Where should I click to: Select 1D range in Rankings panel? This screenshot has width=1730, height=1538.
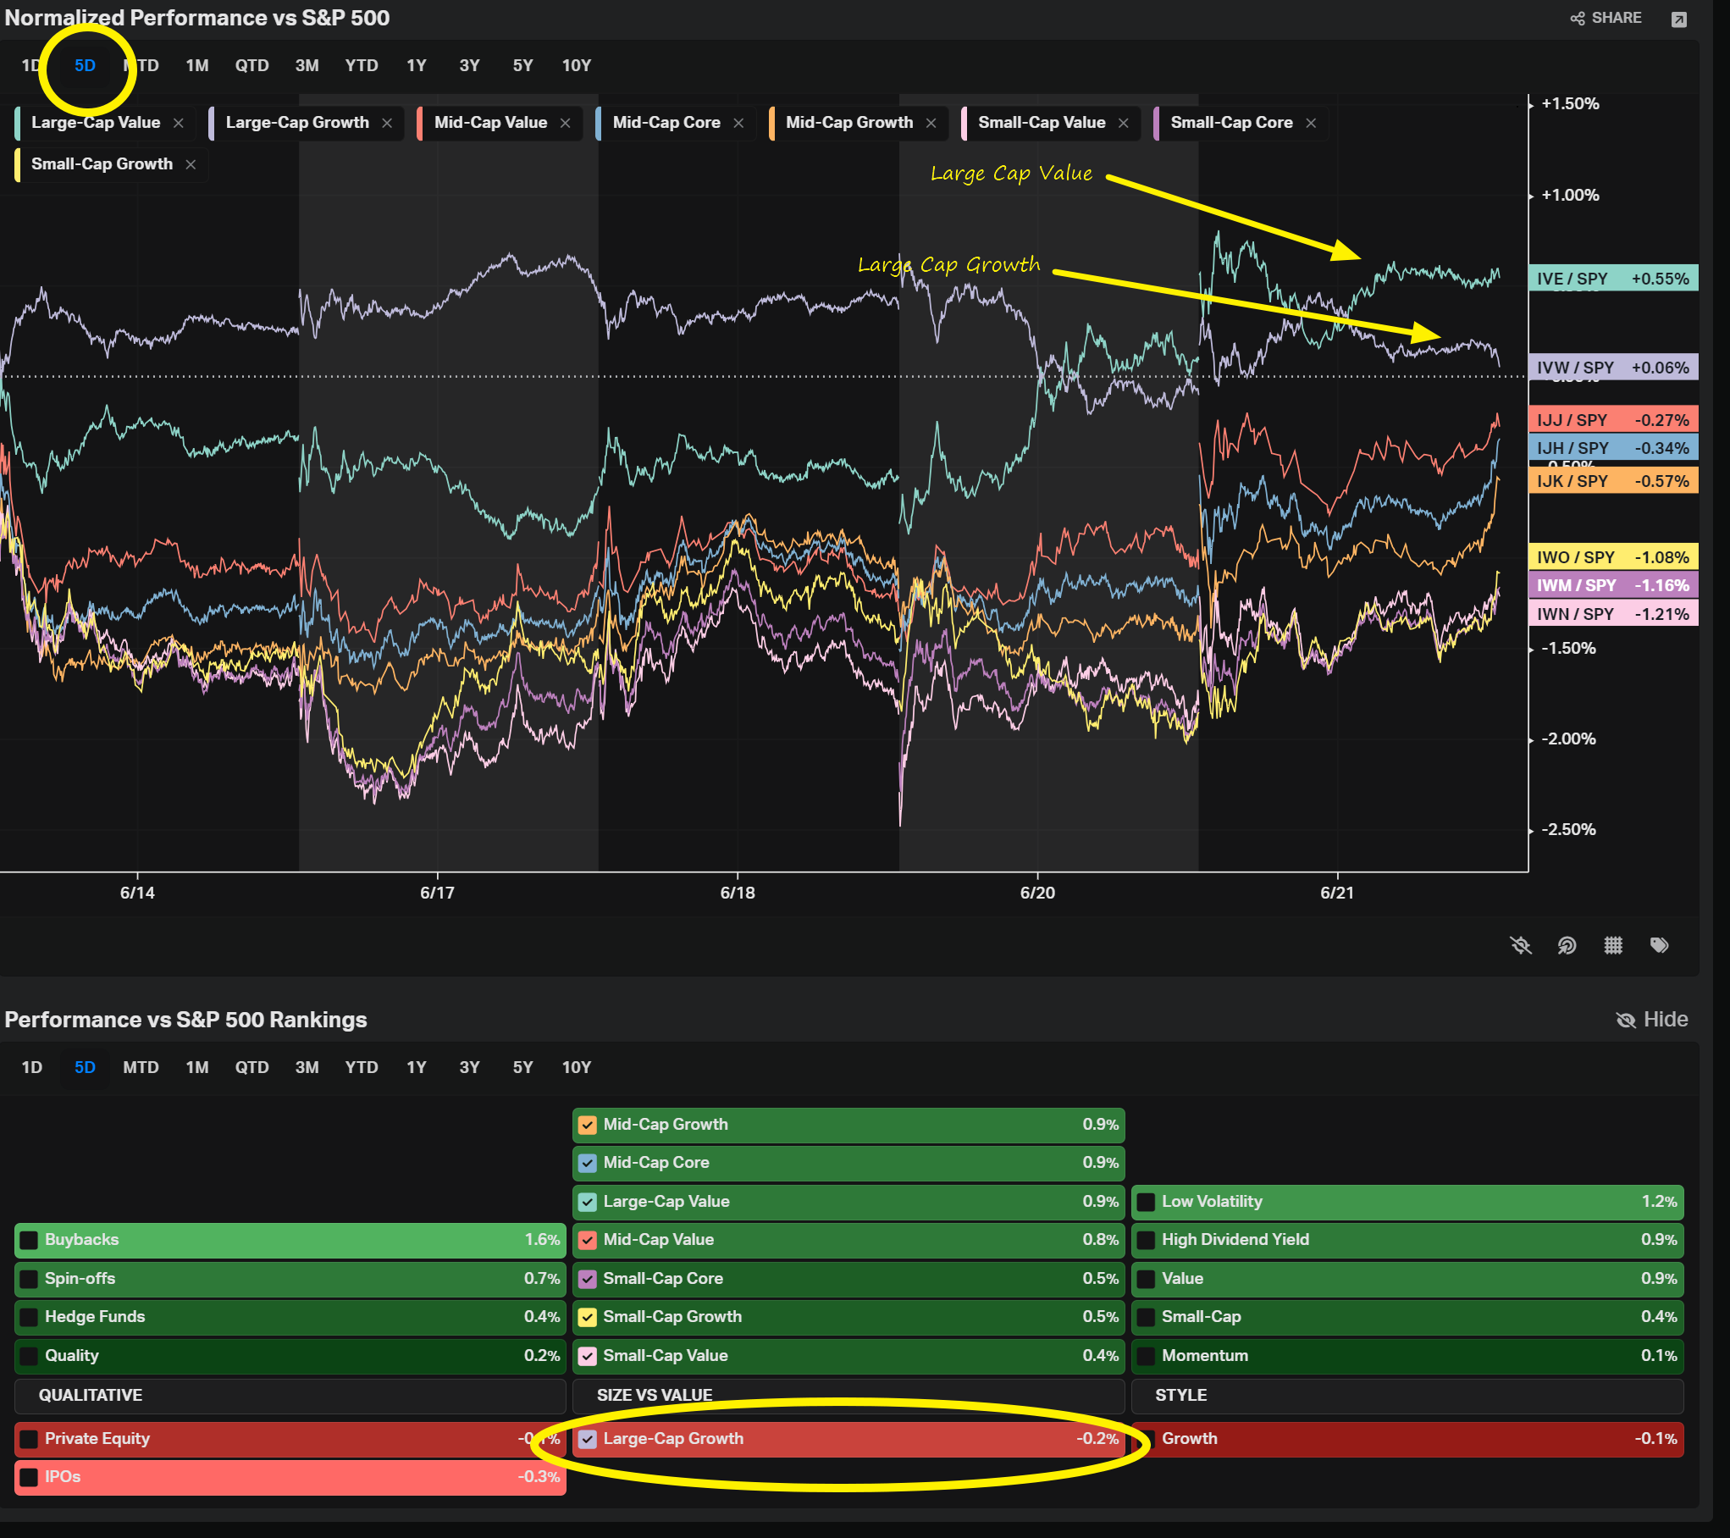31,1067
